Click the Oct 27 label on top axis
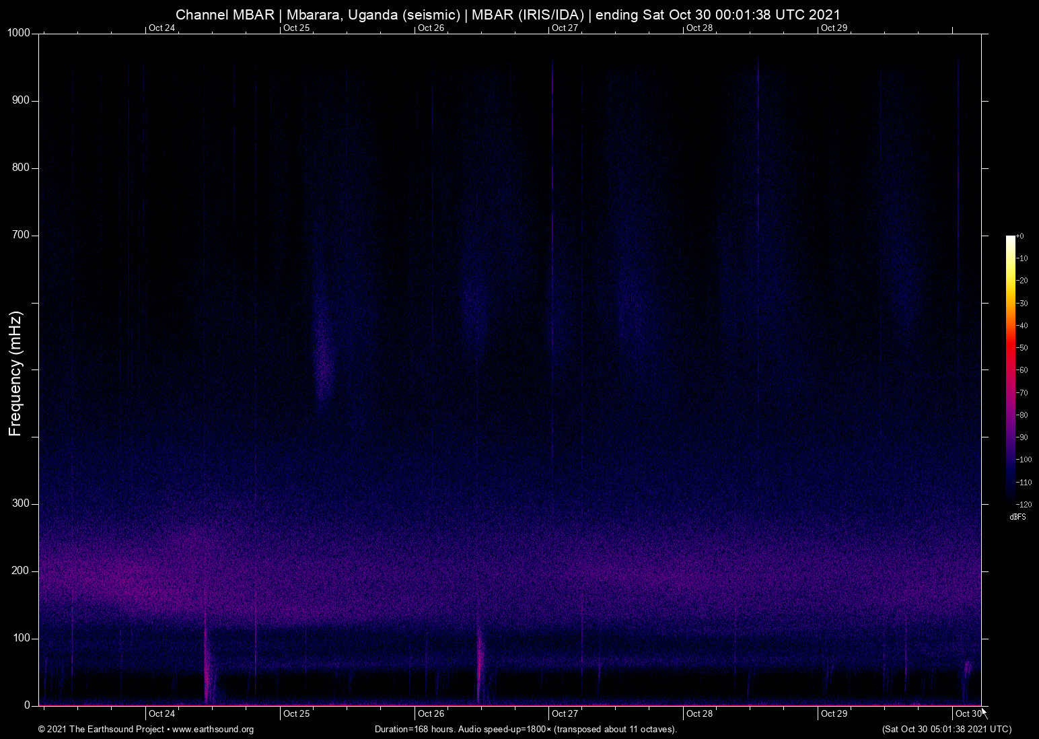 click(x=565, y=28)
